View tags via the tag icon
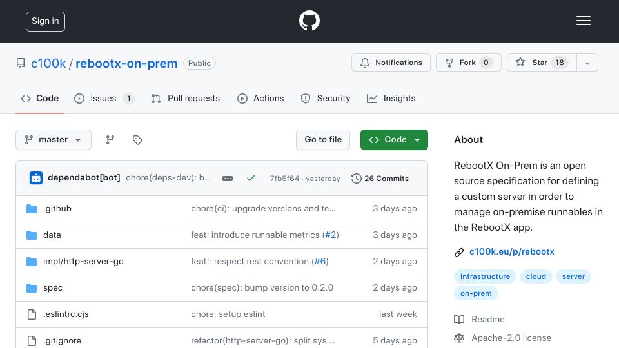 pyautogui.click(x=137, y=140)
